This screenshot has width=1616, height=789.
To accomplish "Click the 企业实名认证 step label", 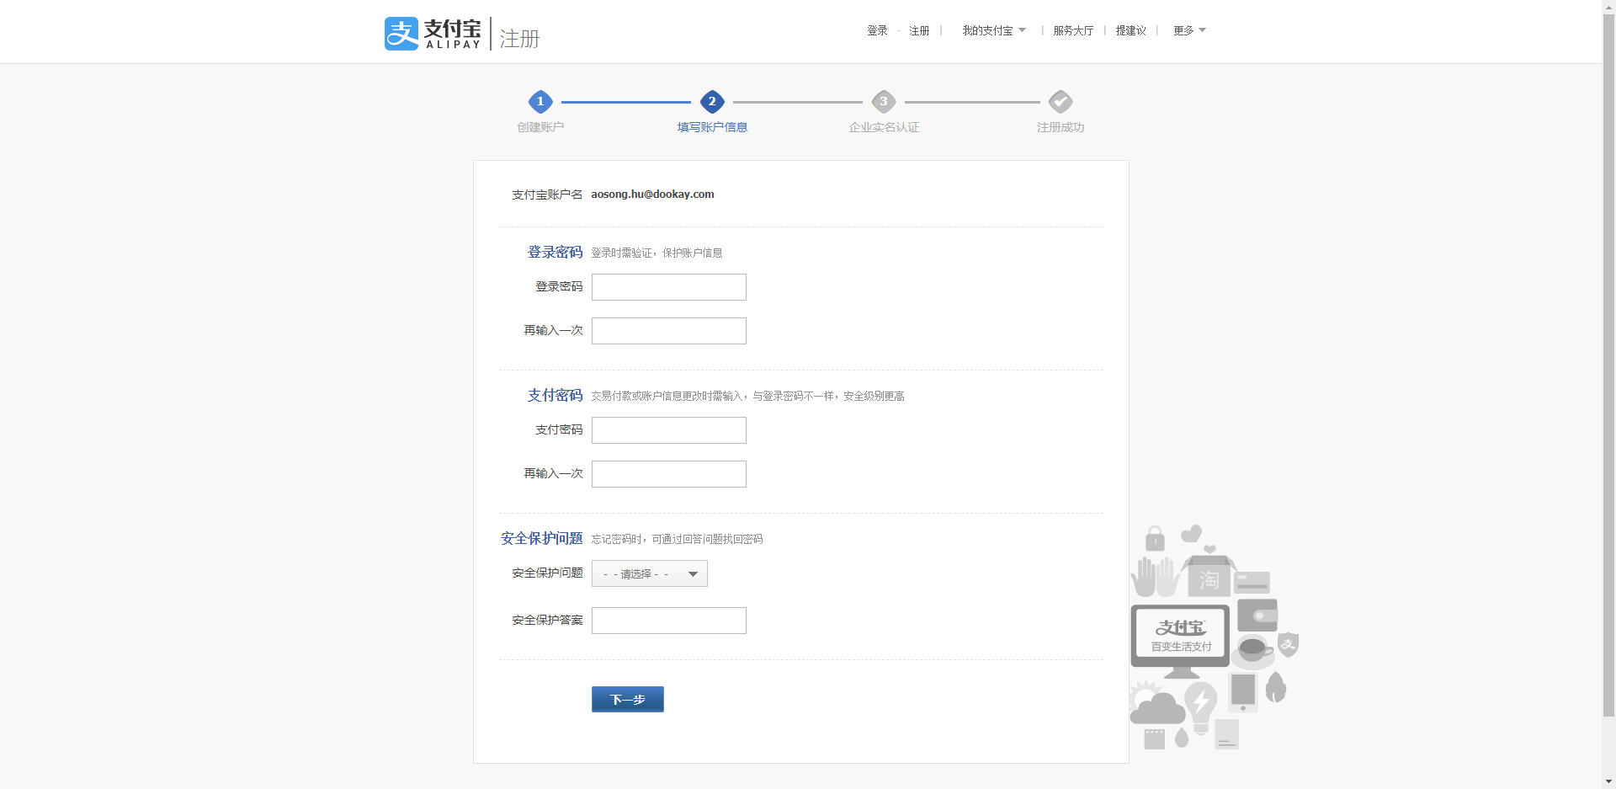I will pos(884,127).
